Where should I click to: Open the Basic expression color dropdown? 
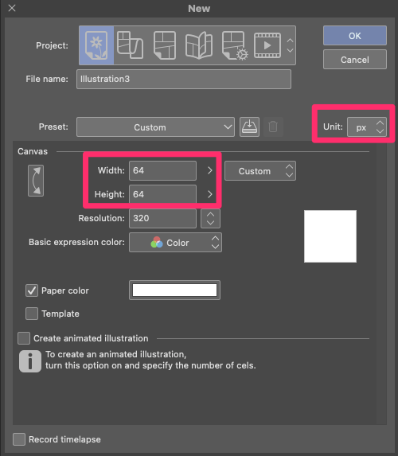(175, 243)
